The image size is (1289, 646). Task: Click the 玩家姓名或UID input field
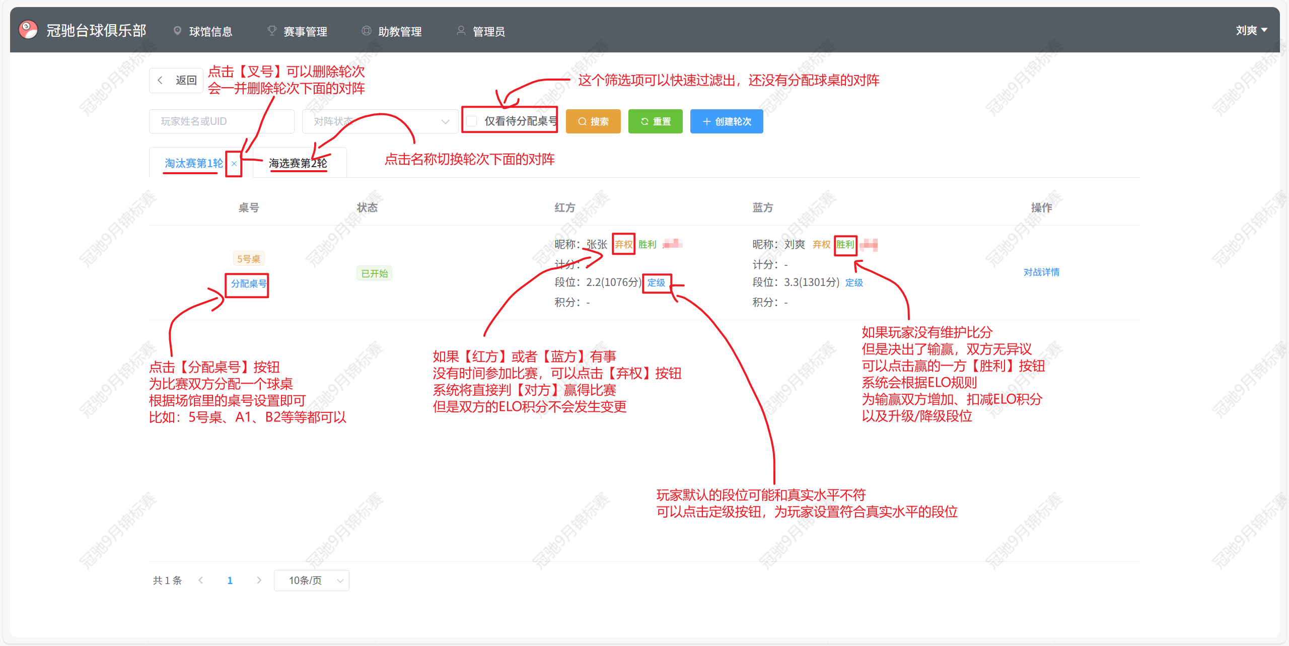(222, 121)
